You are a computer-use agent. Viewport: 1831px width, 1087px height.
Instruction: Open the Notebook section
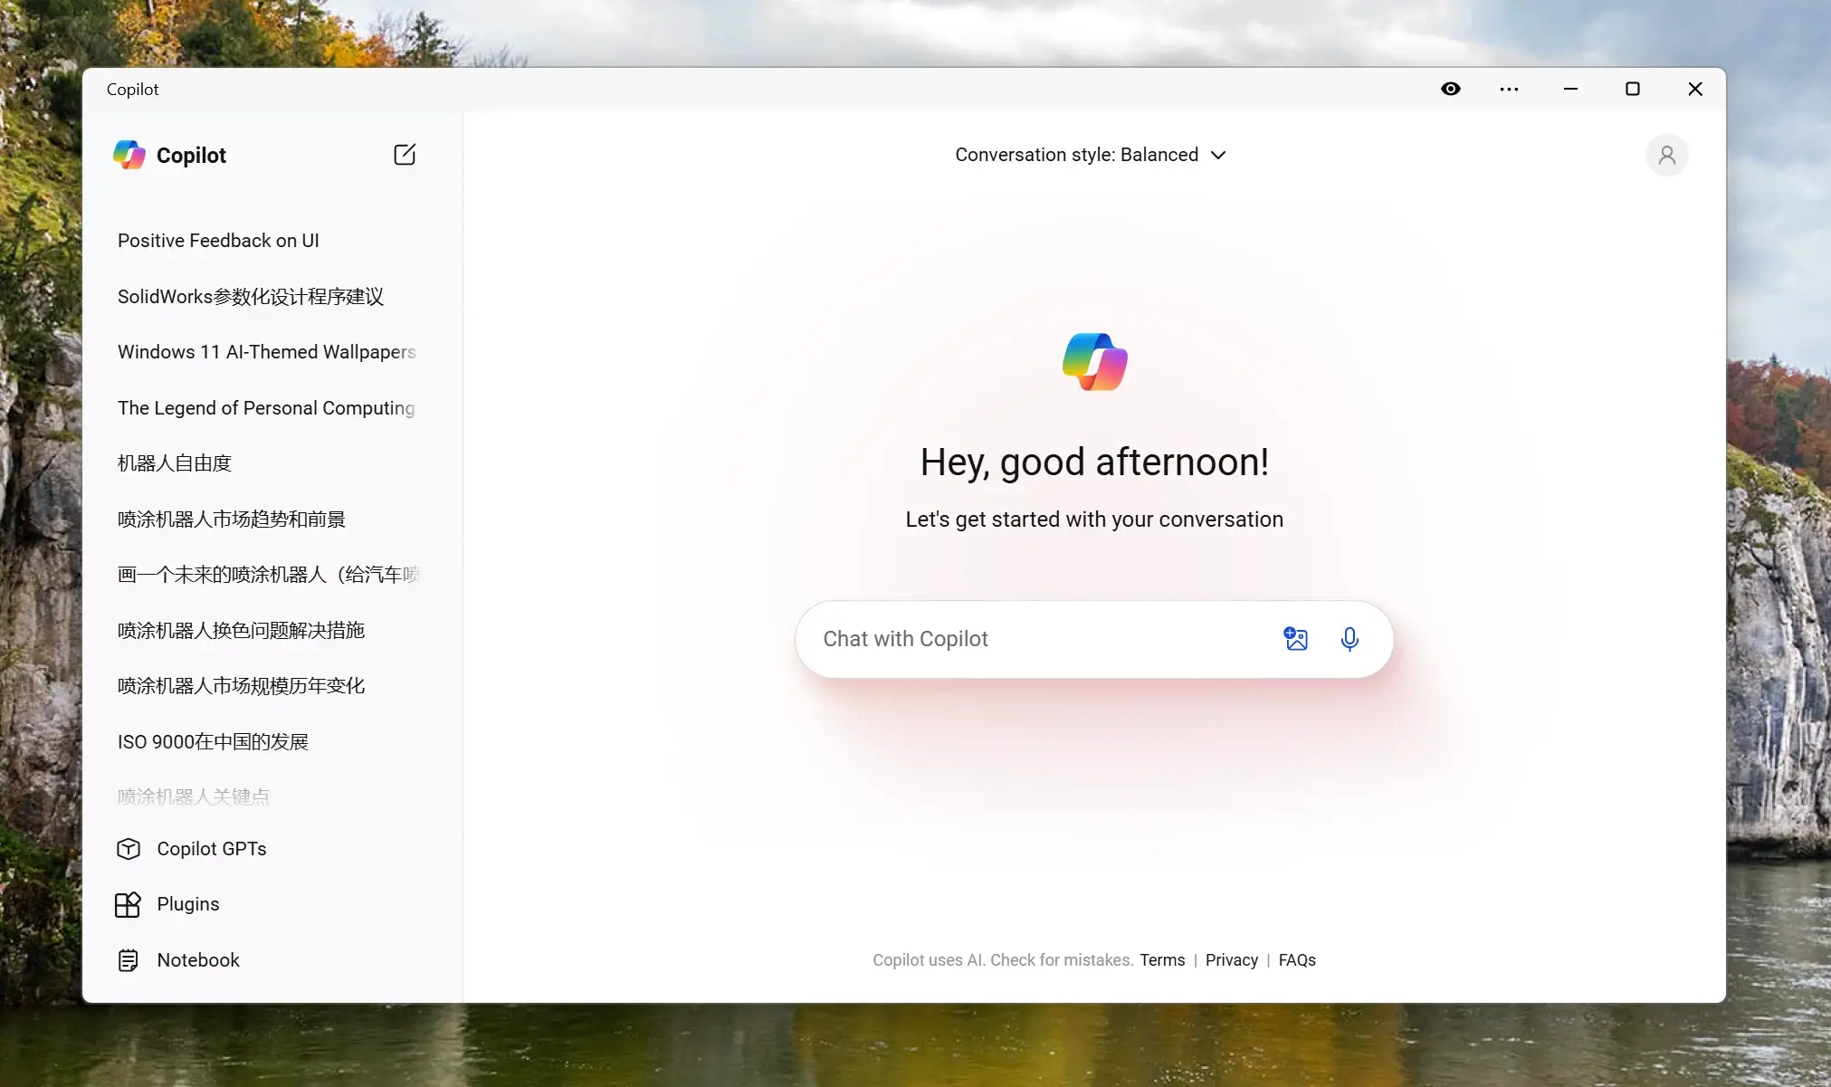pos(198,960)
